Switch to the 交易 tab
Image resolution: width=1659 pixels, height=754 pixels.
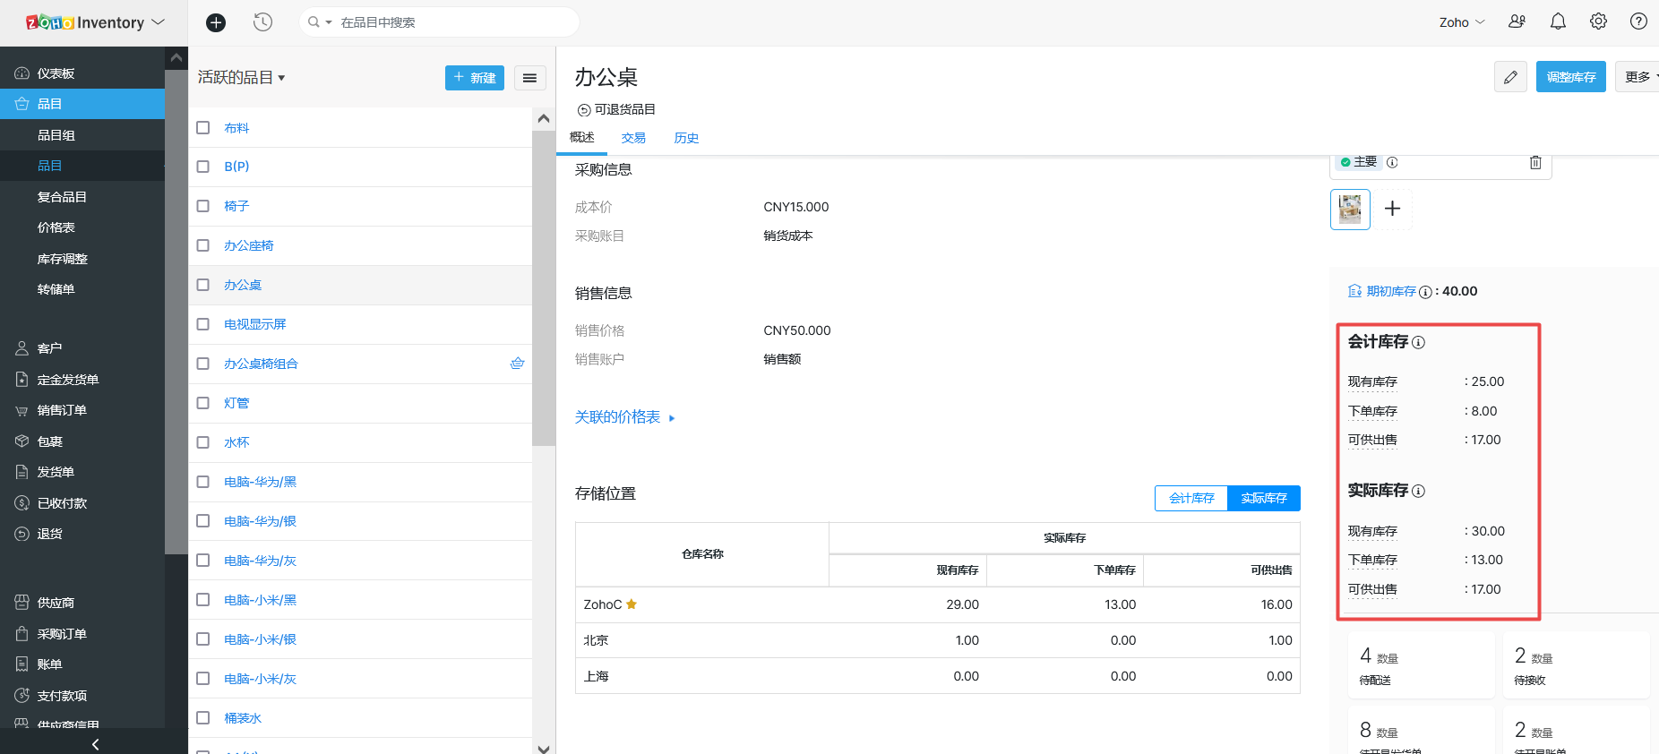(x=633, y=138)
